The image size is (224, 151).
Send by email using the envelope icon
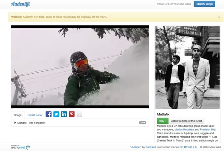(80, 114)
